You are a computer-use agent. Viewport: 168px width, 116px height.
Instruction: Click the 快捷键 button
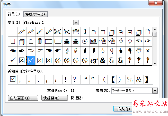[55, 98]
